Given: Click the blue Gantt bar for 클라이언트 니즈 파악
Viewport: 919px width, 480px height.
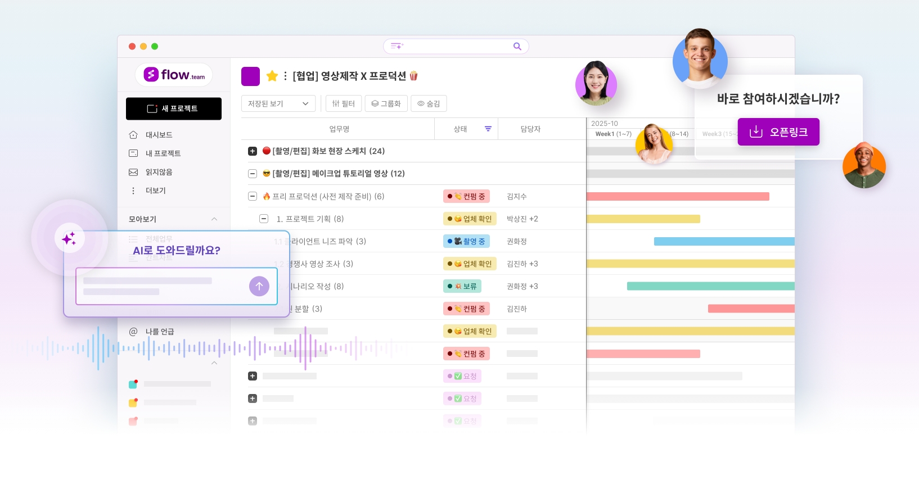Looking at the screenshot, I should [724, 241].
